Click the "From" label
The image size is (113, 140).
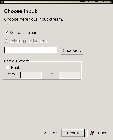(x=10, y=74)
